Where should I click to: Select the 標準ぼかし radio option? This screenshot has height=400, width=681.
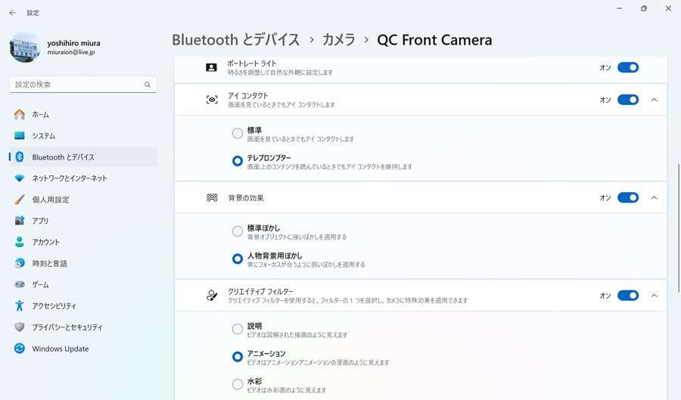tap(237, 231)
